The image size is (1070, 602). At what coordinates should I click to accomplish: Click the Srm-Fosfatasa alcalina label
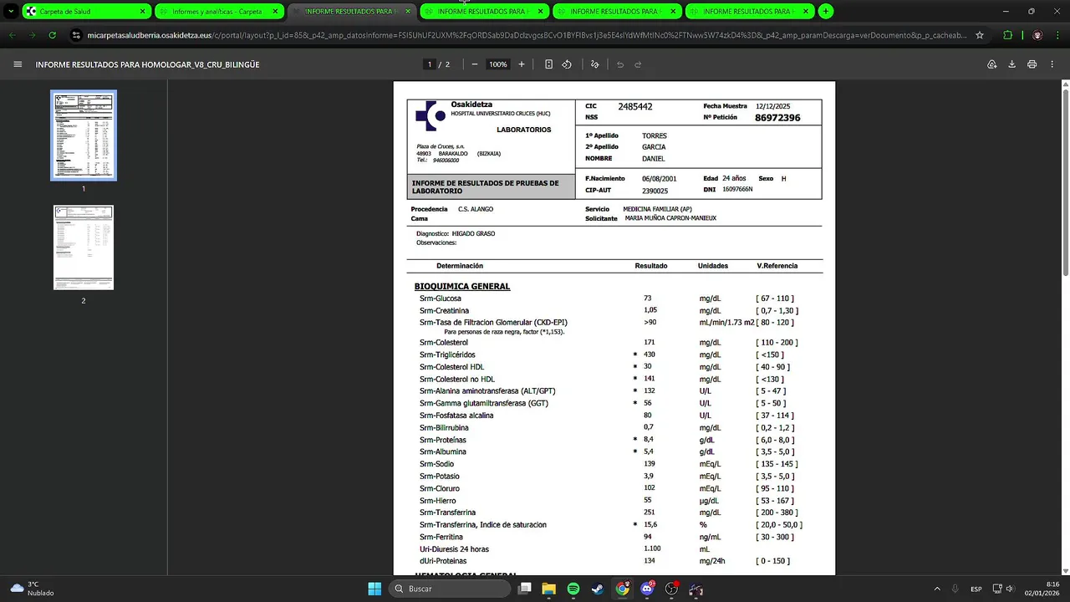(x=456, y=416)
